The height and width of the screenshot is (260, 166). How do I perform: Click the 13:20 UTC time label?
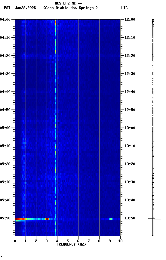[x=130, y=164]
